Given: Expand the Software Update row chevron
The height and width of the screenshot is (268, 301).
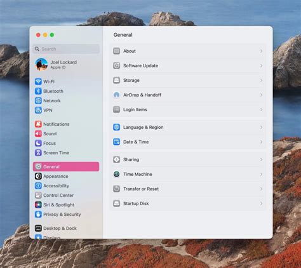Looking at the screenshot, I should (261, 65).
